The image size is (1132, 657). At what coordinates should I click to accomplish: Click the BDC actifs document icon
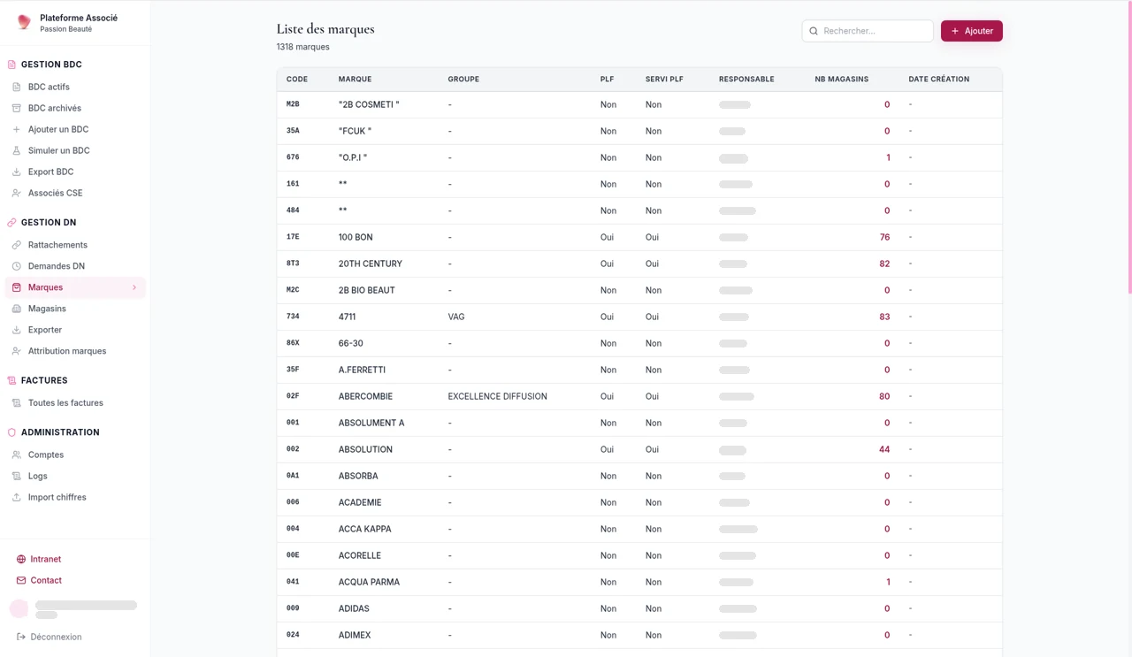(16, 87)
